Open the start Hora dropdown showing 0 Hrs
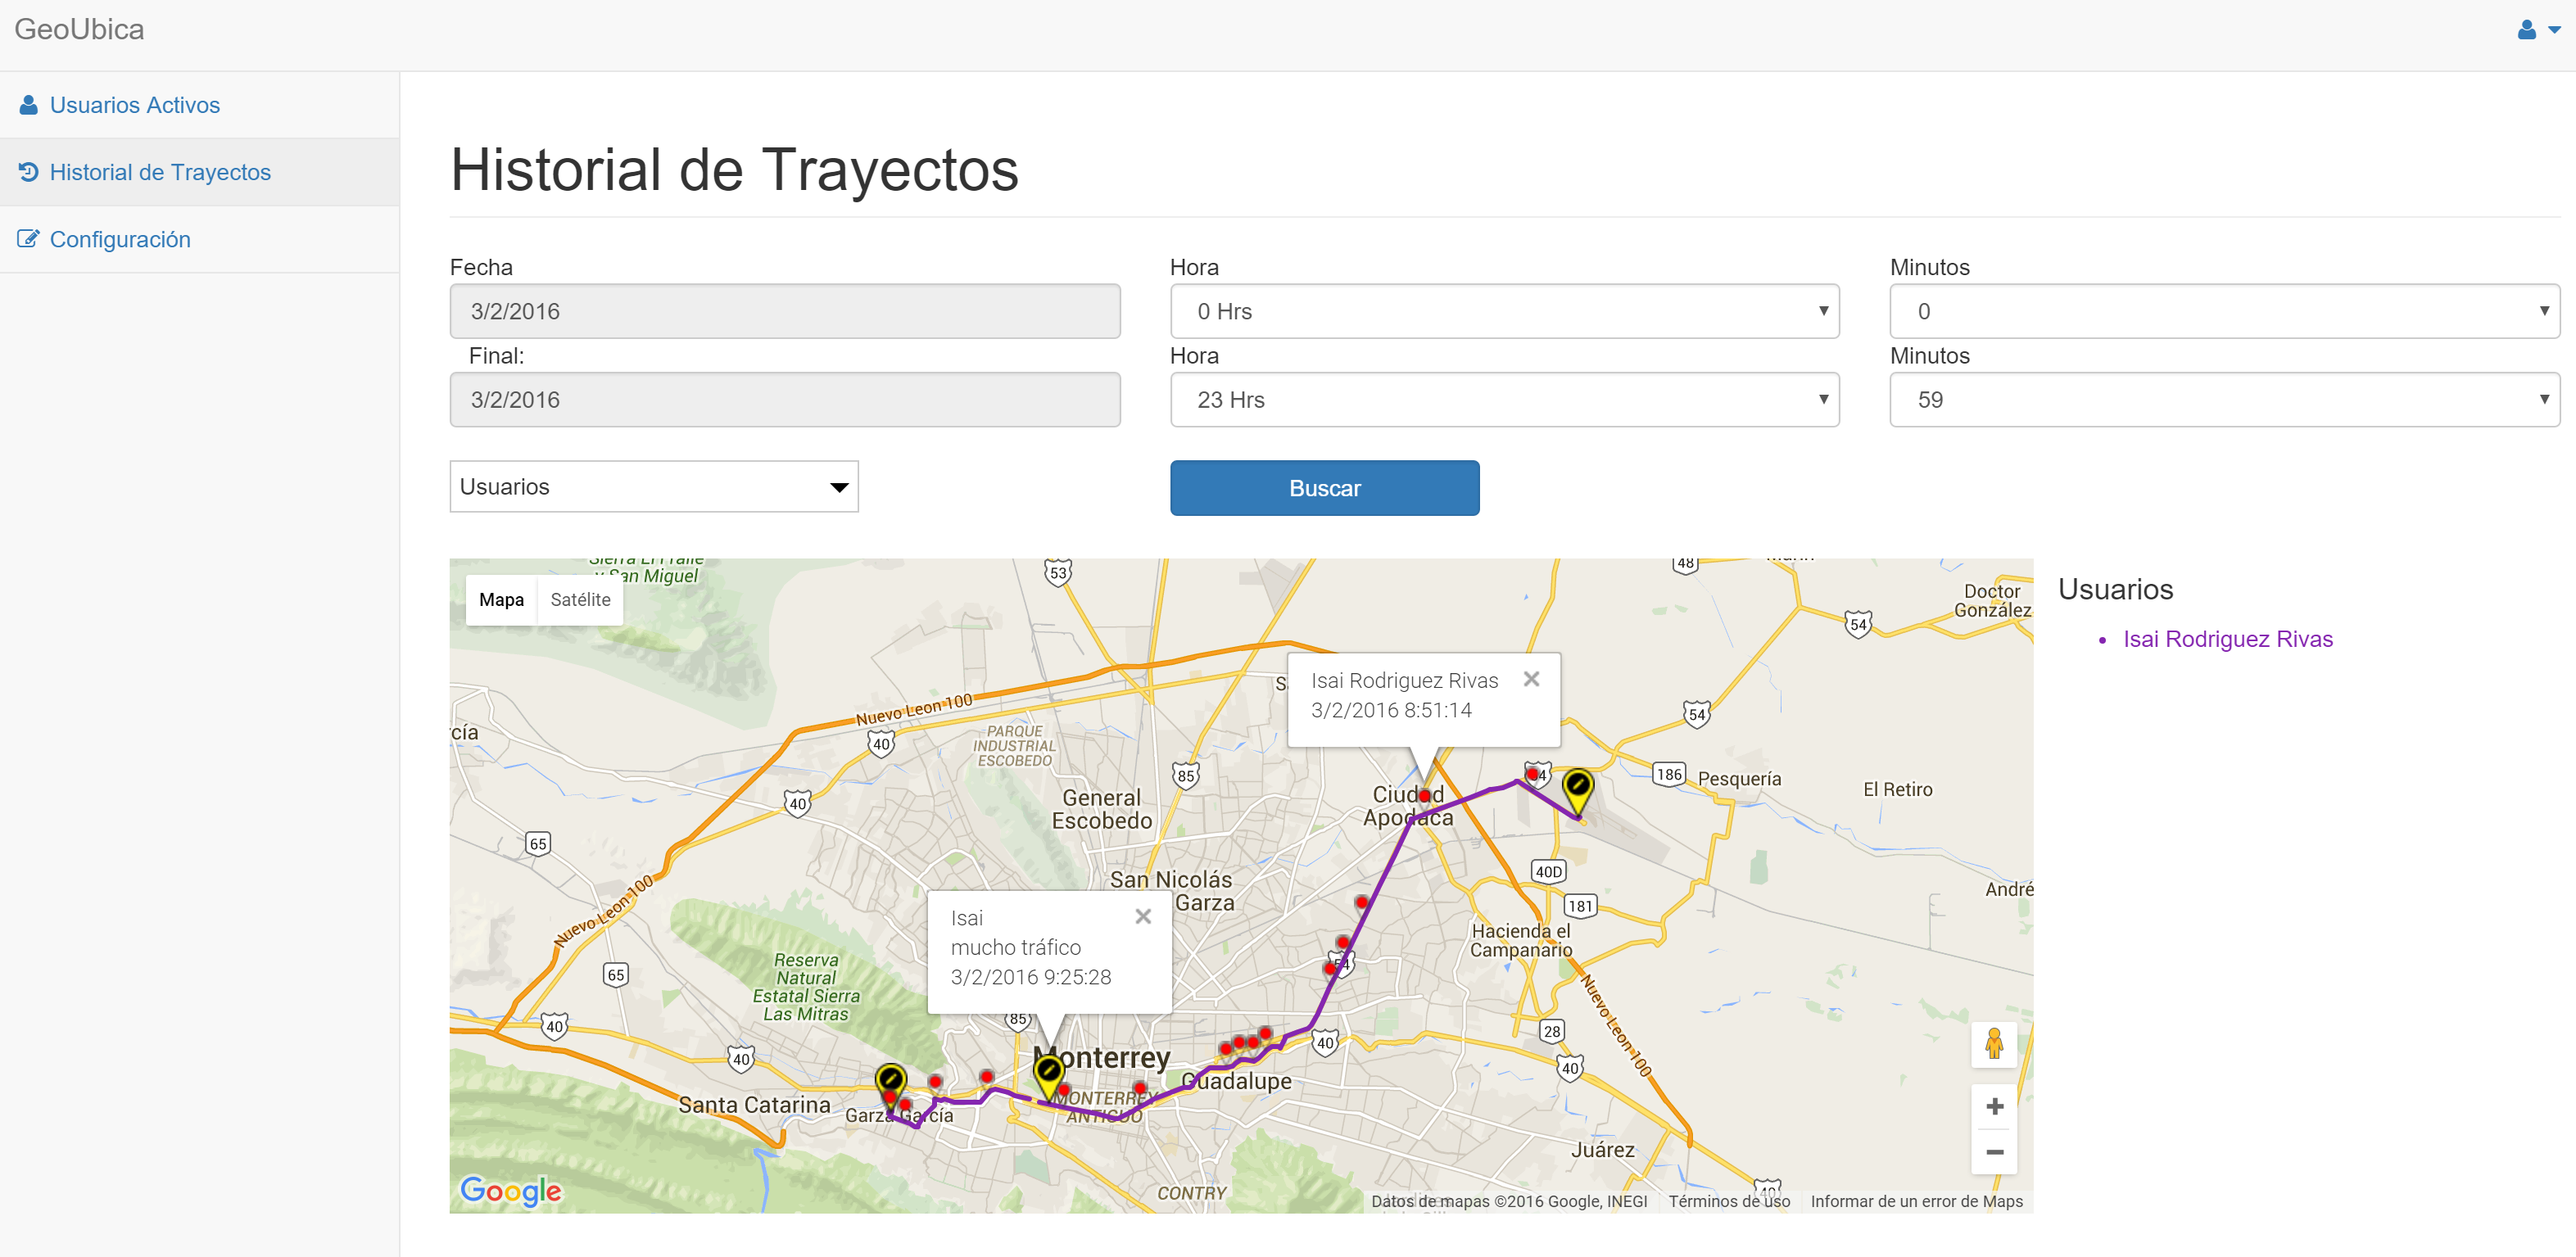 pos(1505,311)
